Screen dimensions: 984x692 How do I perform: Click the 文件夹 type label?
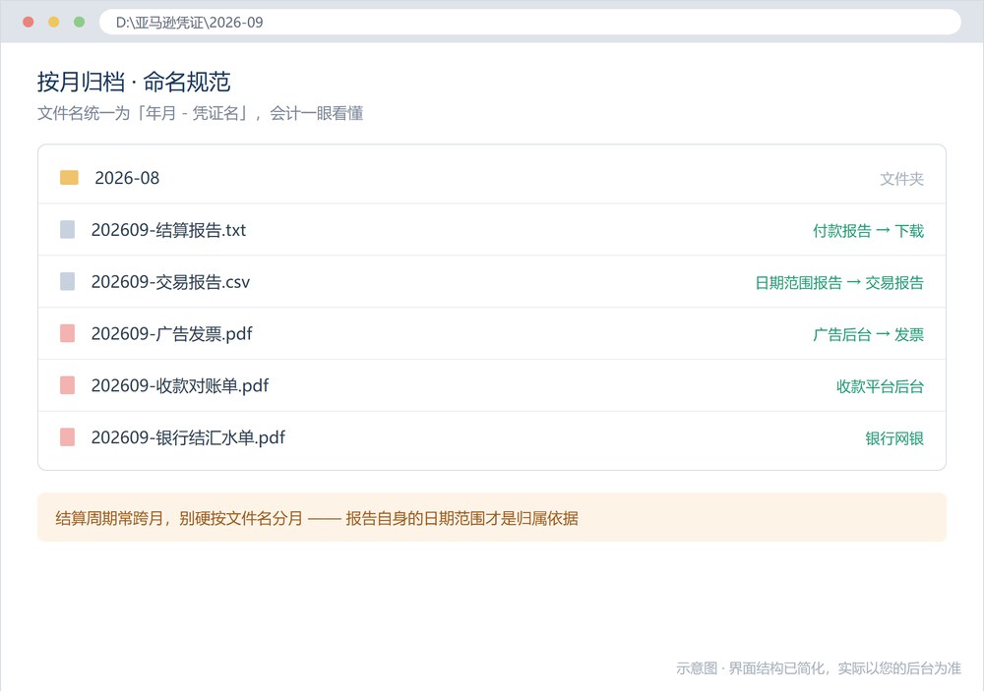click(x=901, y=179)
